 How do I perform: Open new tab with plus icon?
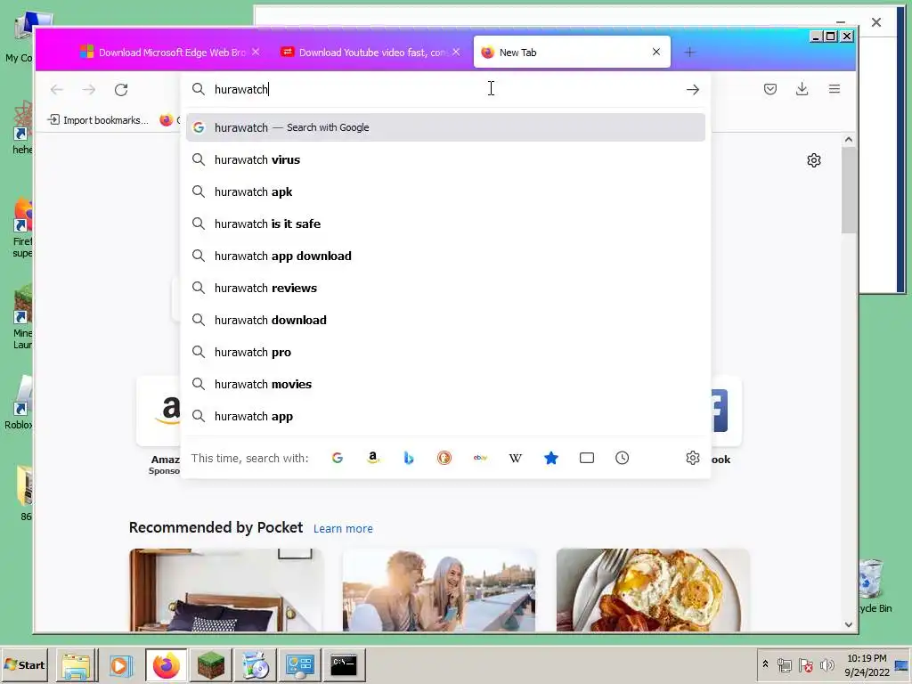point(690,53)
